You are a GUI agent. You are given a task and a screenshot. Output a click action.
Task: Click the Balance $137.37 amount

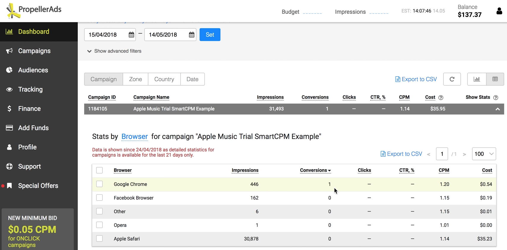pyautogui.click(x=469, y=15)
